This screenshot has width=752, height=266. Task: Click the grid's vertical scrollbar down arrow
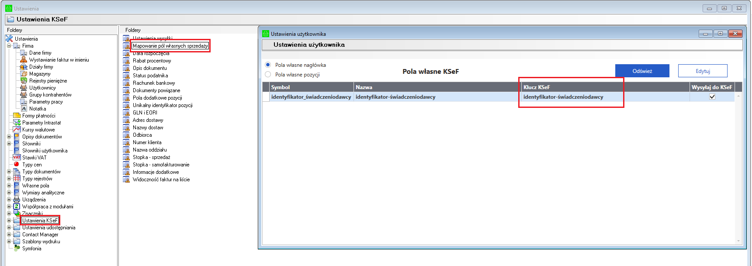click(738, 241)
